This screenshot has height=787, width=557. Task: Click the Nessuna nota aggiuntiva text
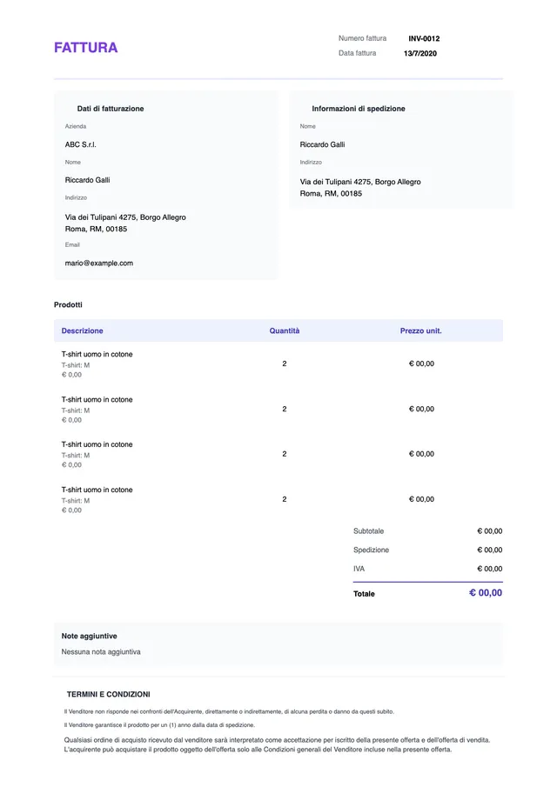[101, 652]
